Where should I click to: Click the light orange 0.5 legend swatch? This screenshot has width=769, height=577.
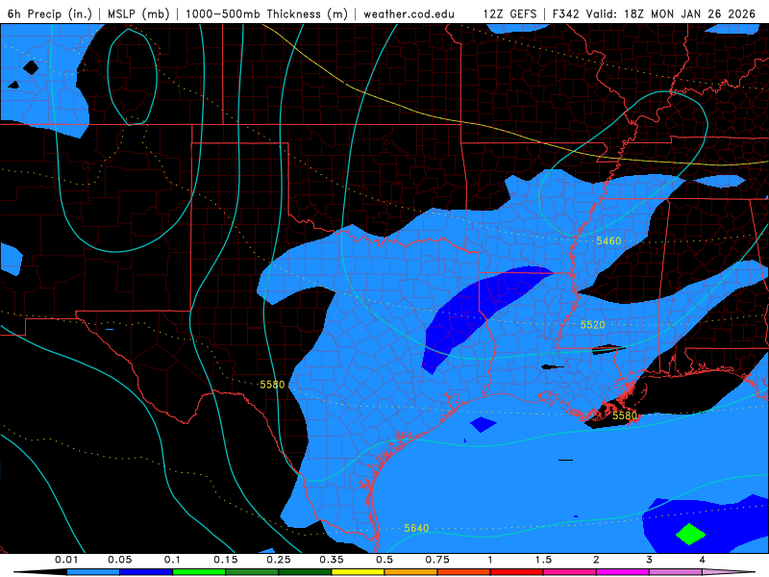pyautogui.click(x=411, y=572)
